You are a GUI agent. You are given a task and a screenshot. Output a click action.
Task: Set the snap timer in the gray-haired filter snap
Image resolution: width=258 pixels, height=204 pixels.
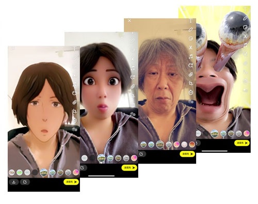point(190,93)
